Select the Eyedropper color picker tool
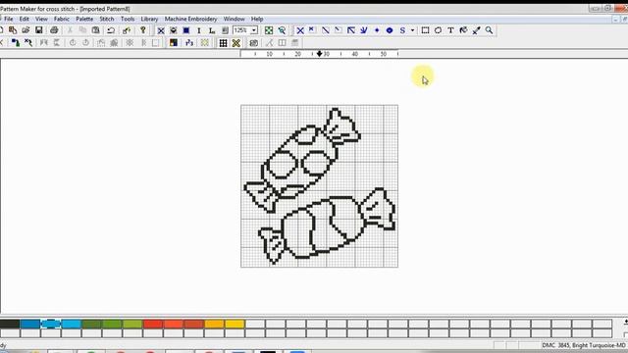Viewport: 628px width, 353px height. coord(476,30)
